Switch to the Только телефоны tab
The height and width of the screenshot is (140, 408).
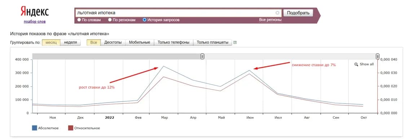click(174, 42)
